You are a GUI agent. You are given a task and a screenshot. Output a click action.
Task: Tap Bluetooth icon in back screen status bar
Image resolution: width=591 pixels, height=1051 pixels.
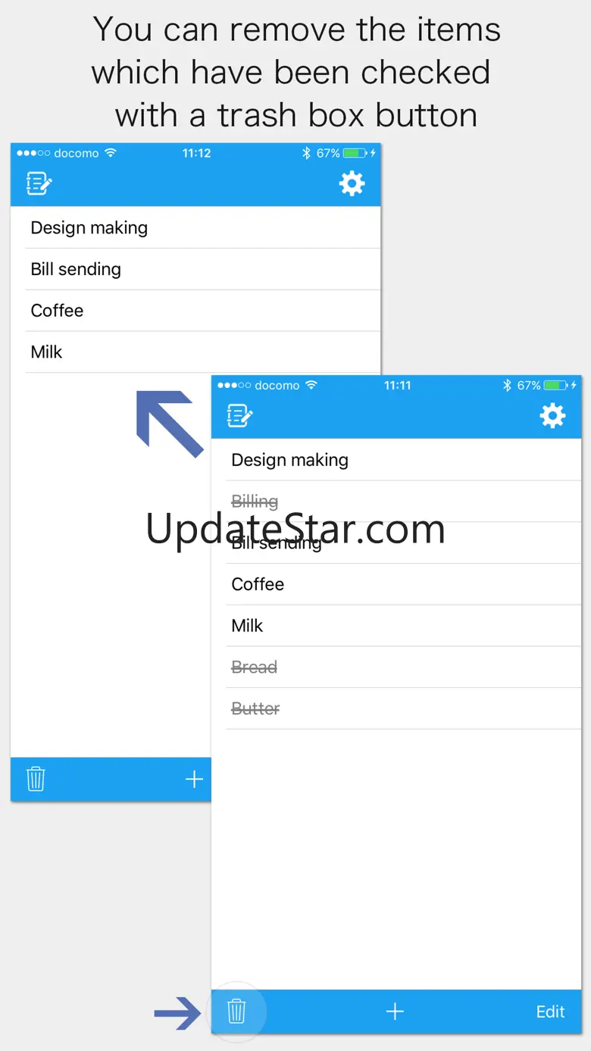pos(307,153)
